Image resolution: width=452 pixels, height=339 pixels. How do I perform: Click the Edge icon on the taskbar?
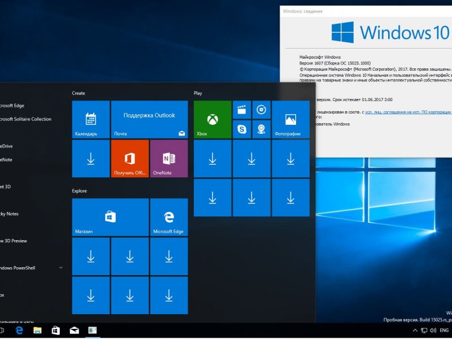[19, 331]
